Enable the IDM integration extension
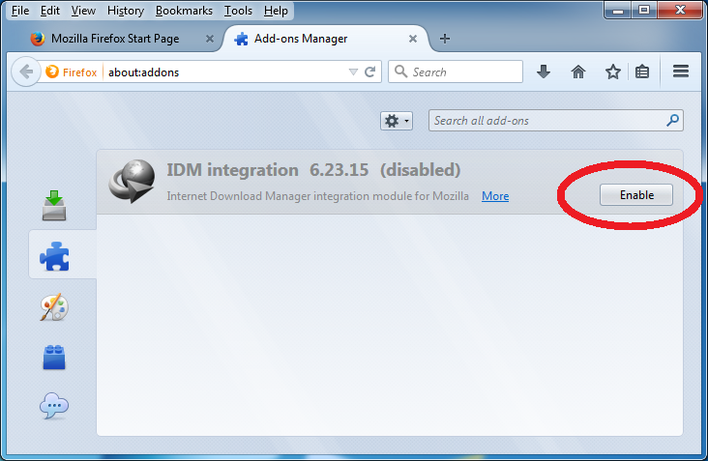This screenshot has width=708, height=461. [x=636, y=195]
